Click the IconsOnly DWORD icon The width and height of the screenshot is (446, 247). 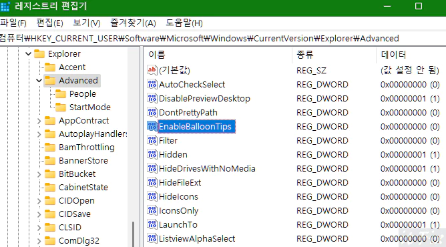(152, 210)
